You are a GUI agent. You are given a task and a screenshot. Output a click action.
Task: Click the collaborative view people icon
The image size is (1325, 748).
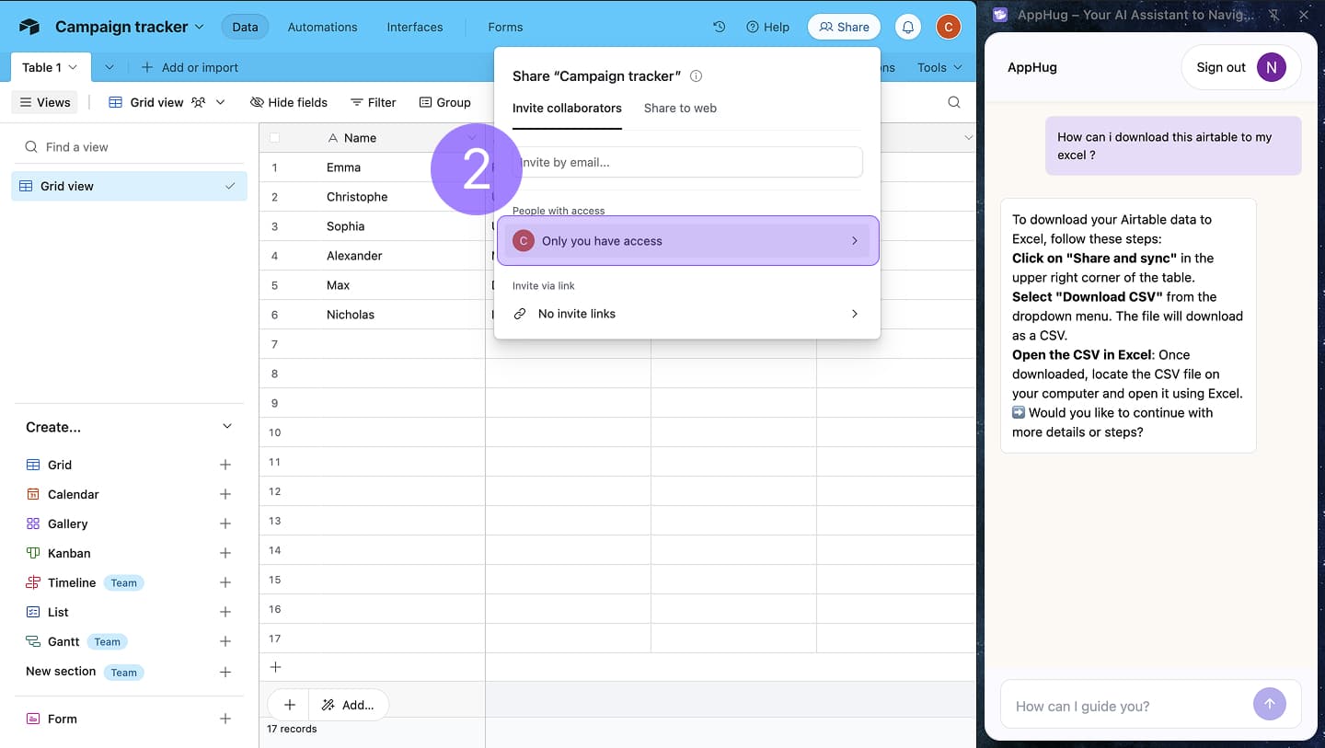[198, 102]
